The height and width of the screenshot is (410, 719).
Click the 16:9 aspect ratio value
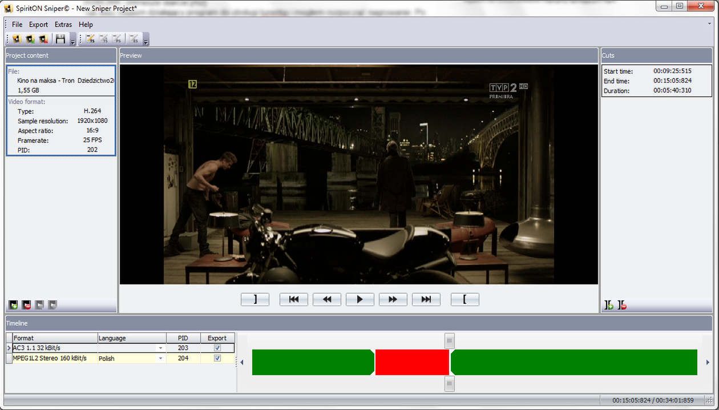pos(92,131)
